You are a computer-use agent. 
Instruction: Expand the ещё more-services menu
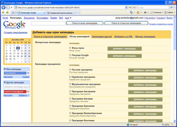[x=68, y=18]
